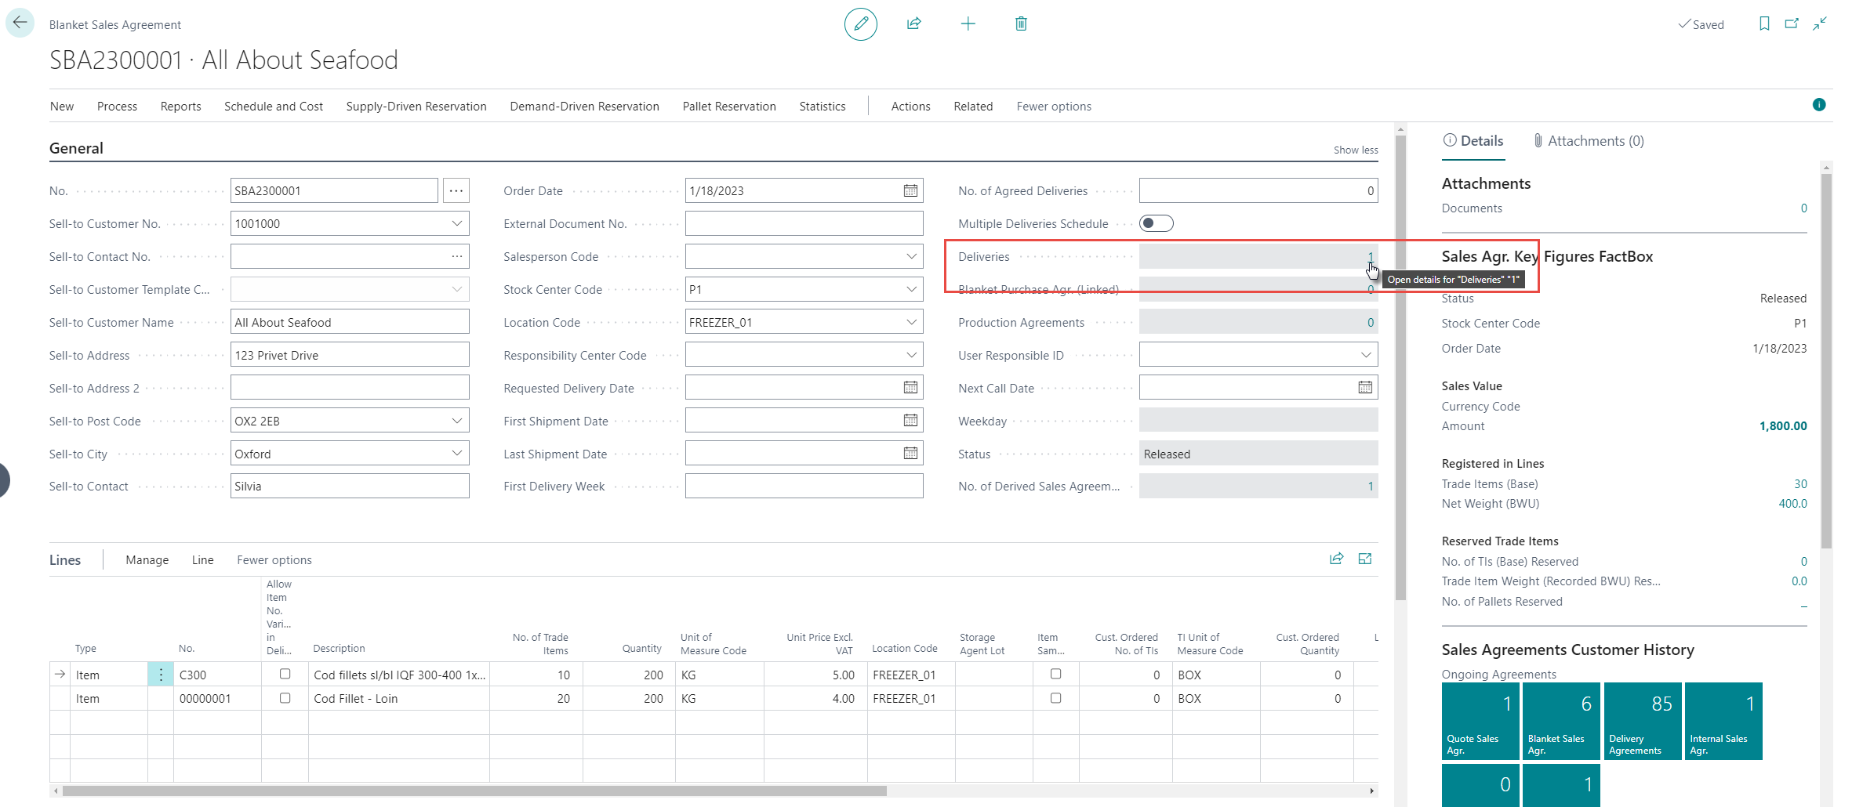Open the Order Date calendar picker
The width and height of the screenshot is (1863, 807).
tap(910, 190)
